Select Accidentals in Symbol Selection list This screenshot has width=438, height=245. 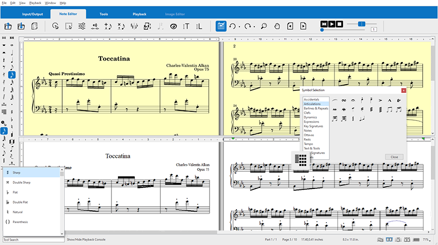(311, 99)
